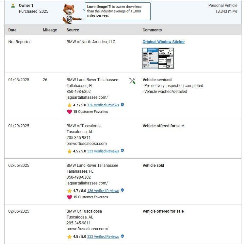Image resolution: width=246 pixels, height=244 pixels.
Task: Click verified shield icon in 01/29/2025 row
Action: (x=123, y=150)
